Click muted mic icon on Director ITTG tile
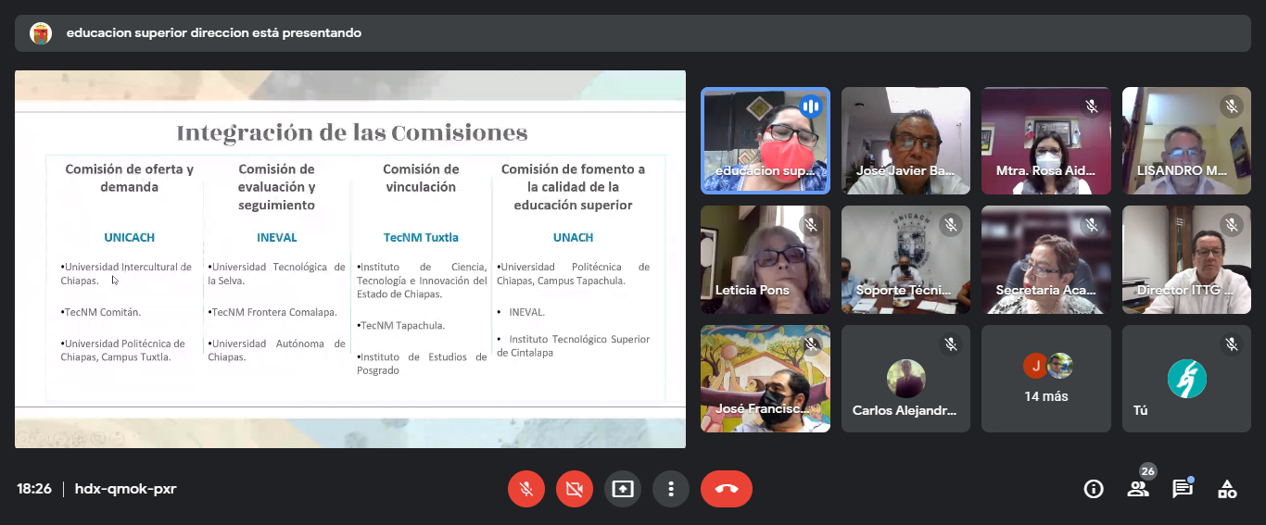1266x525 pixels. [1232, 225]
